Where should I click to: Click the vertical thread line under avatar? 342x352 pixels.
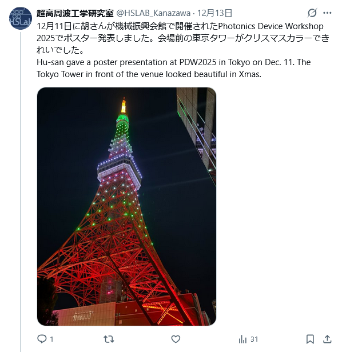coord(21,192)
